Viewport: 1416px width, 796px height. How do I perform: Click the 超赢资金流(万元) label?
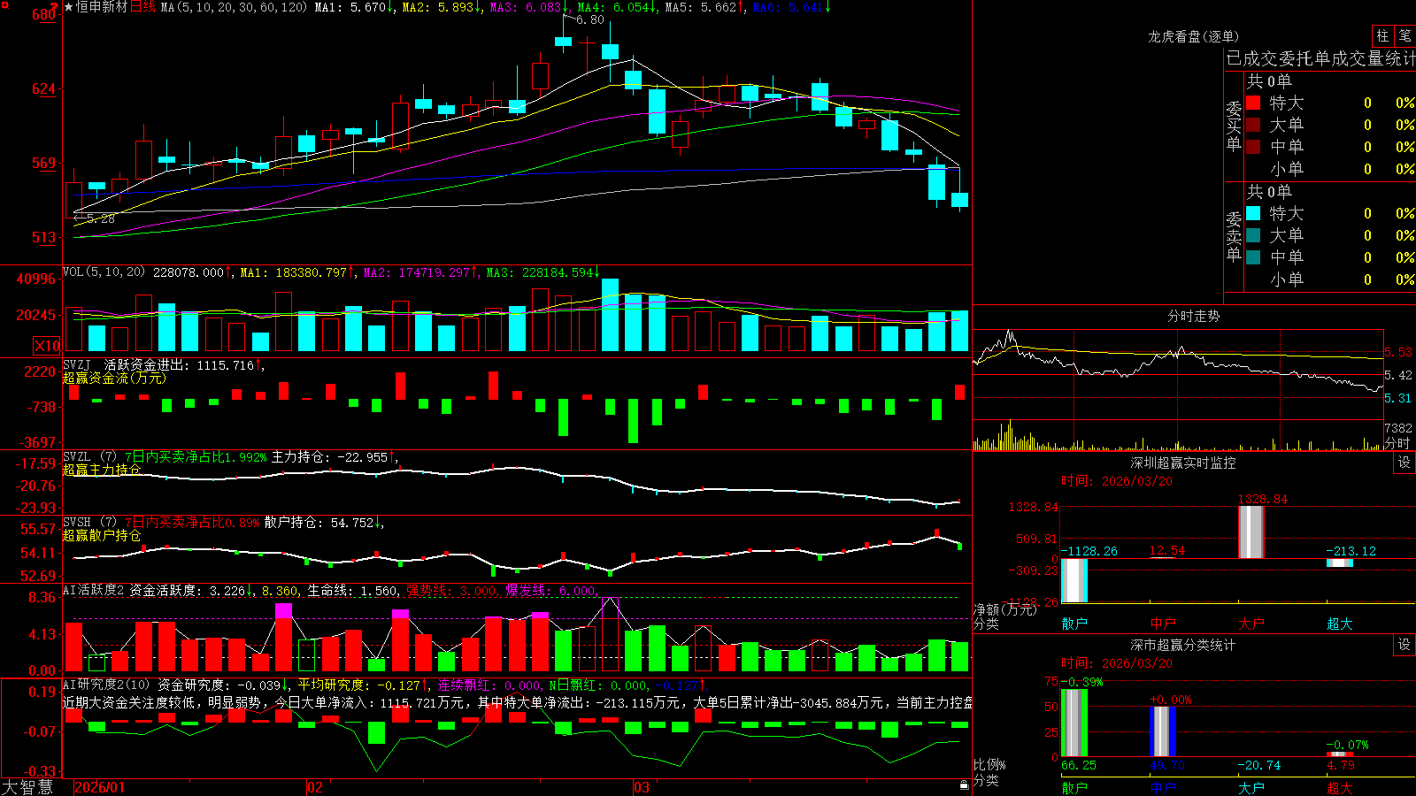click(114, 379)
